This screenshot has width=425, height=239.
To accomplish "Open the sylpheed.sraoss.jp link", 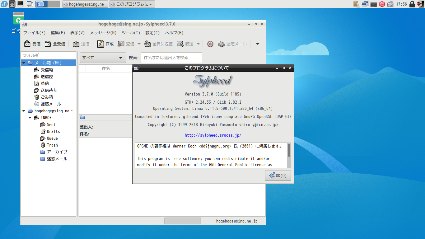I will point(213,135).
